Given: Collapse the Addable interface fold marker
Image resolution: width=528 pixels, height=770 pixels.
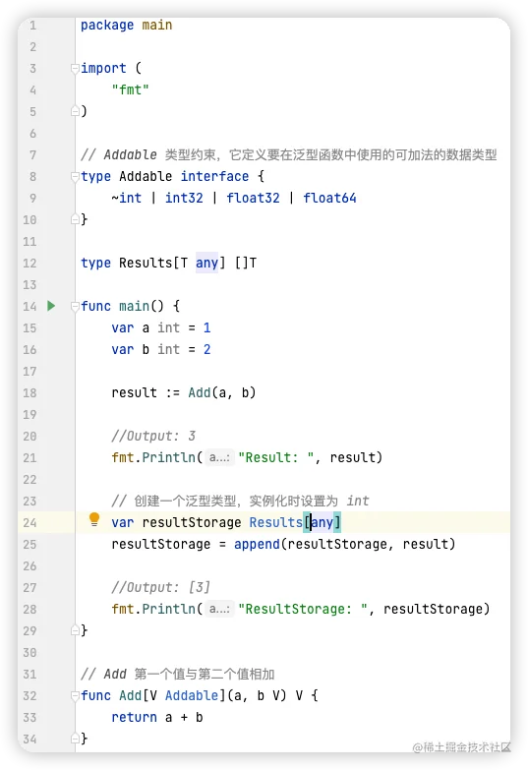Looking at the screenshot, I should tap(75, 176).
